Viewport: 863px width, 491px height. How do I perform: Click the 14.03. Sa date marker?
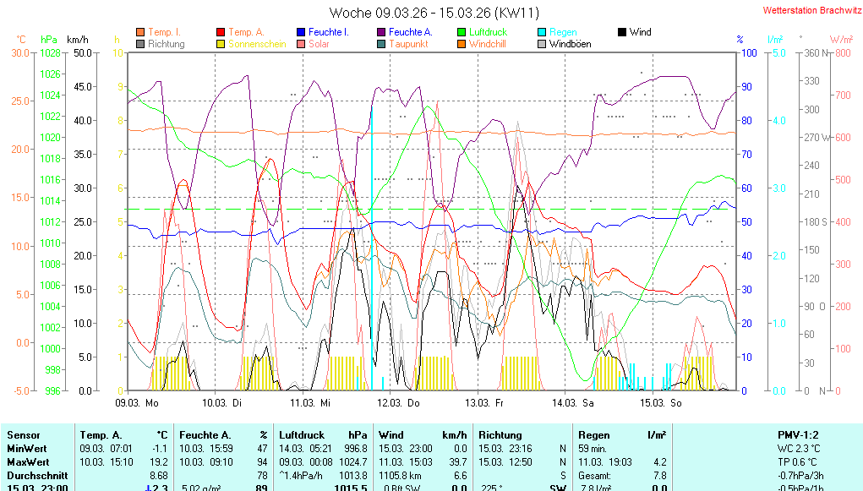click(x=573, y=403)
